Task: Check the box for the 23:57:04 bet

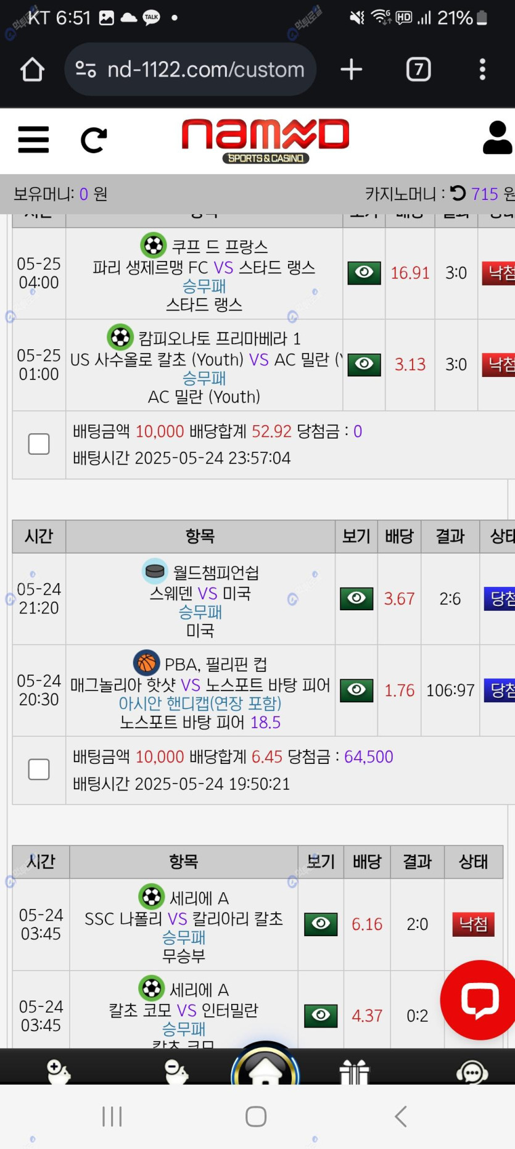Action: pyautogui.click(x=39, y=444)
